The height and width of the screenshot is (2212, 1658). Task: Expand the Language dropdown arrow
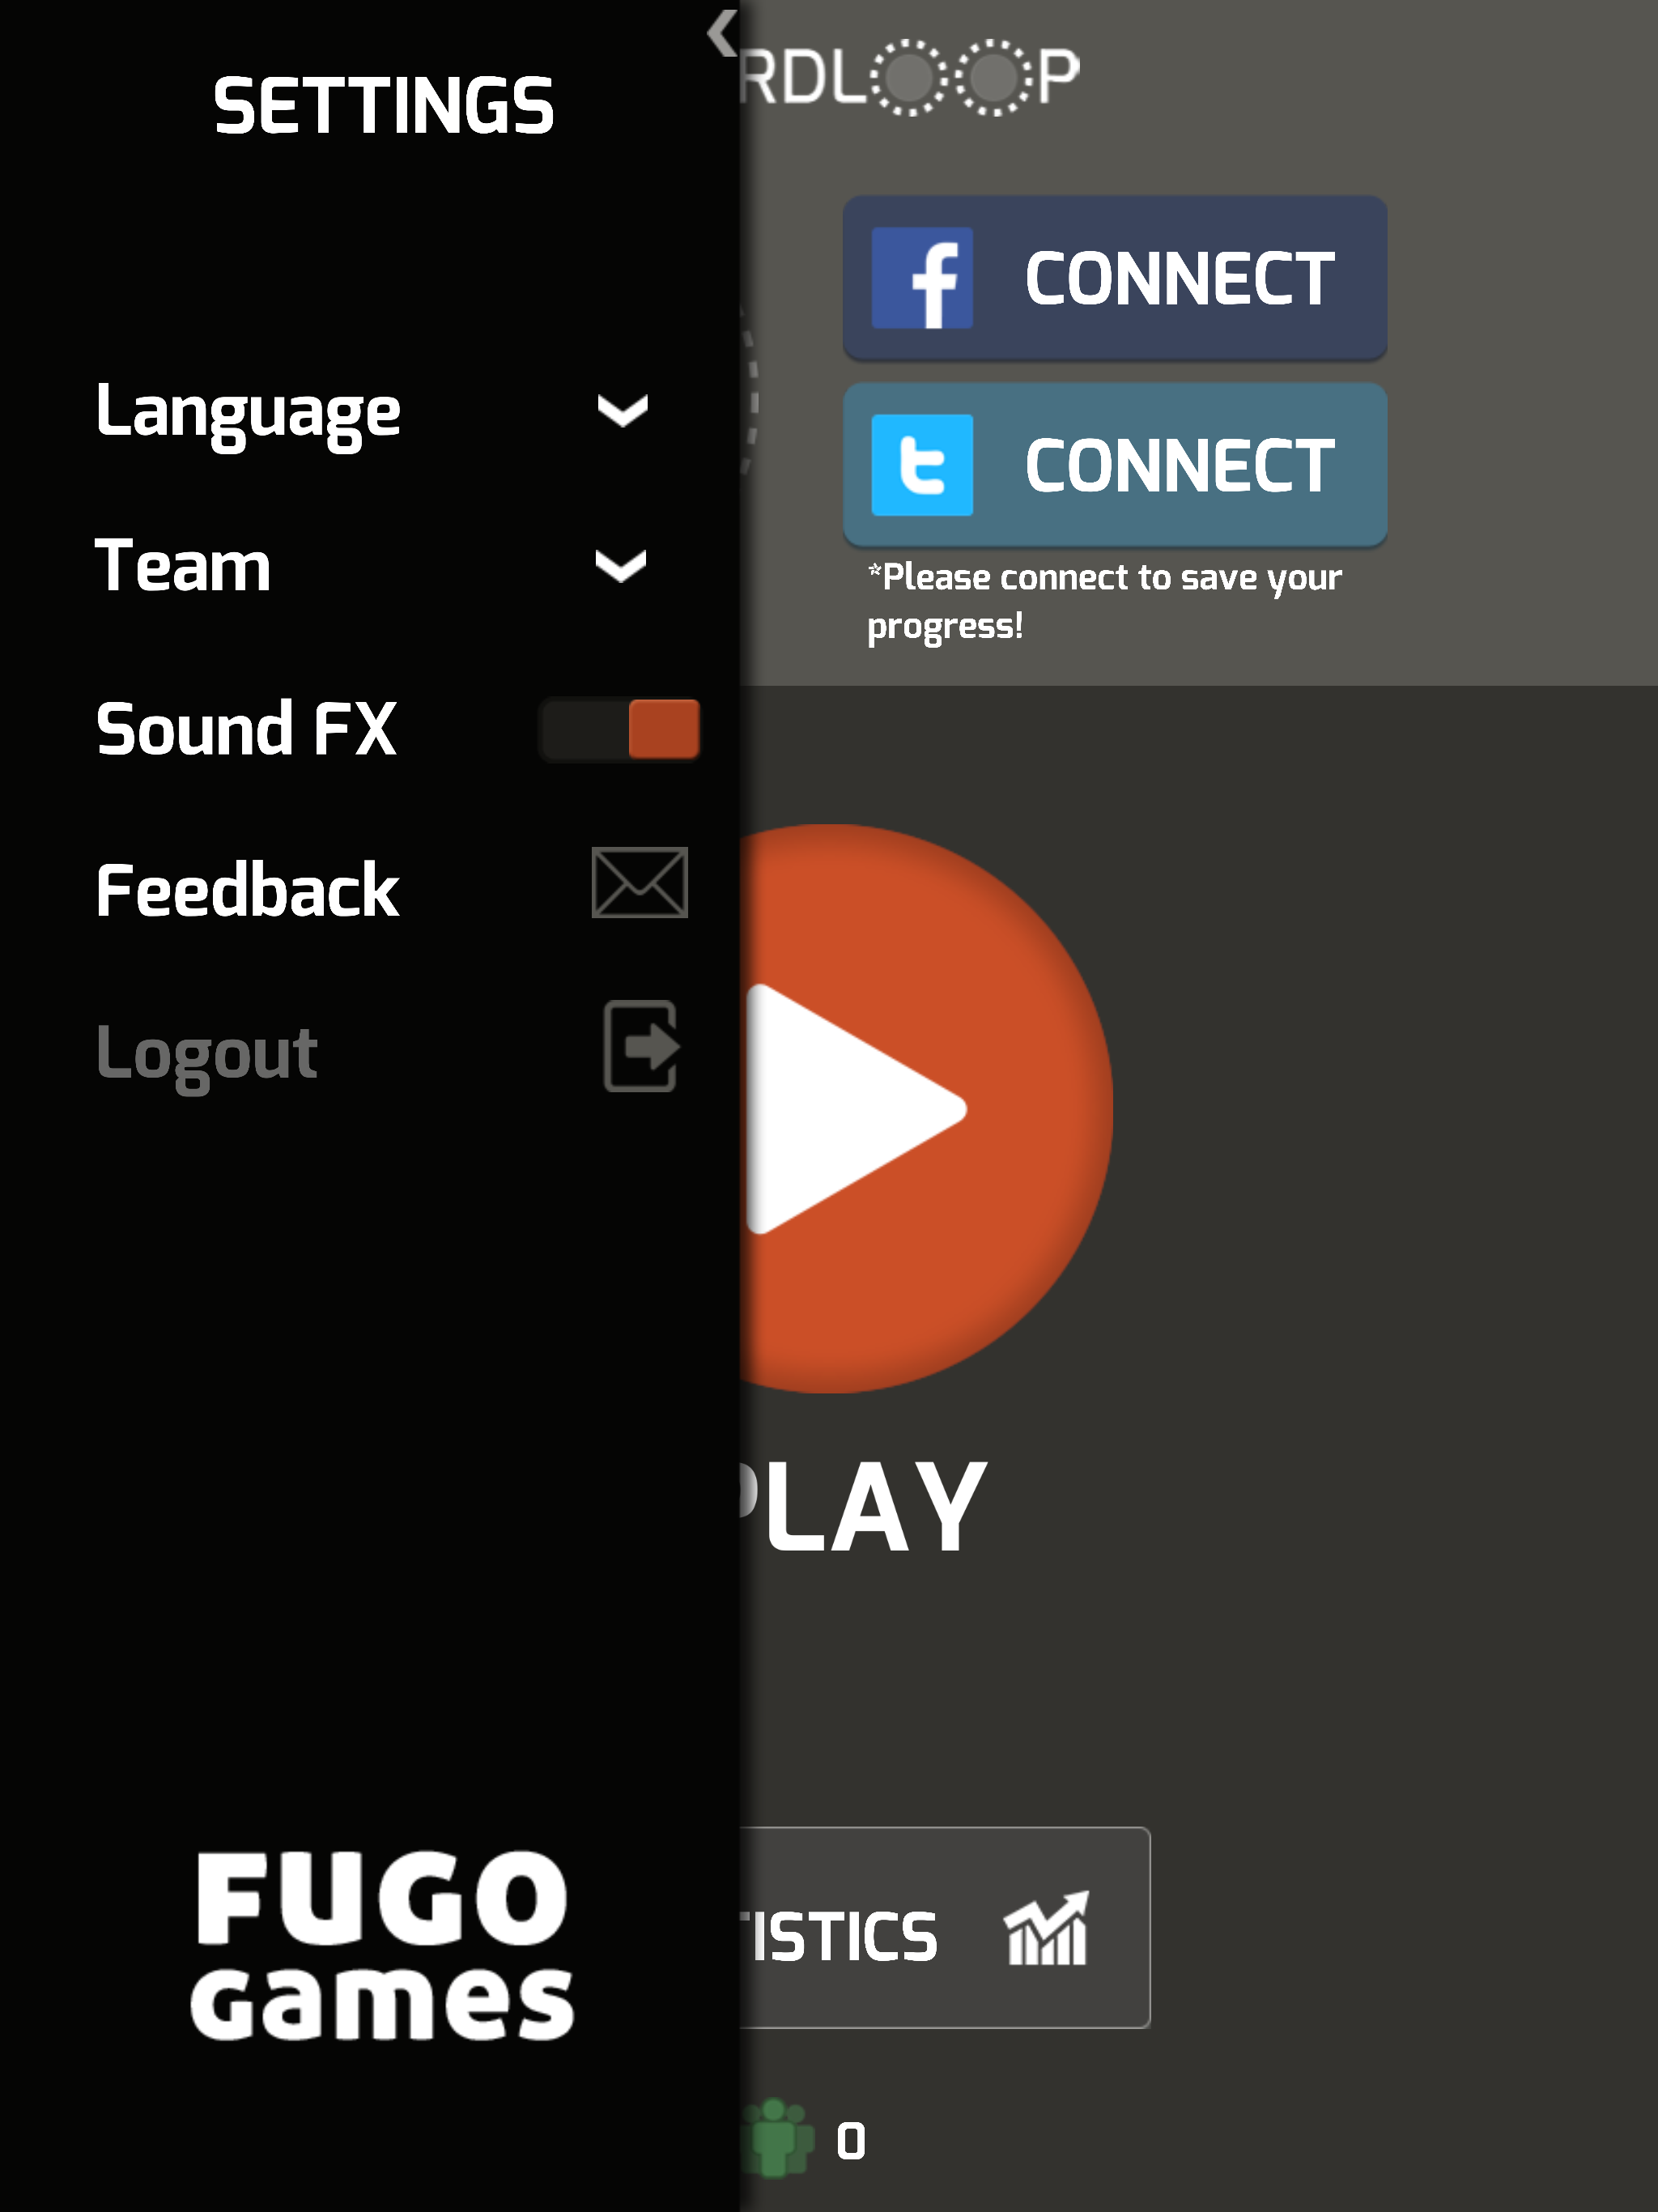pos(622,410)
